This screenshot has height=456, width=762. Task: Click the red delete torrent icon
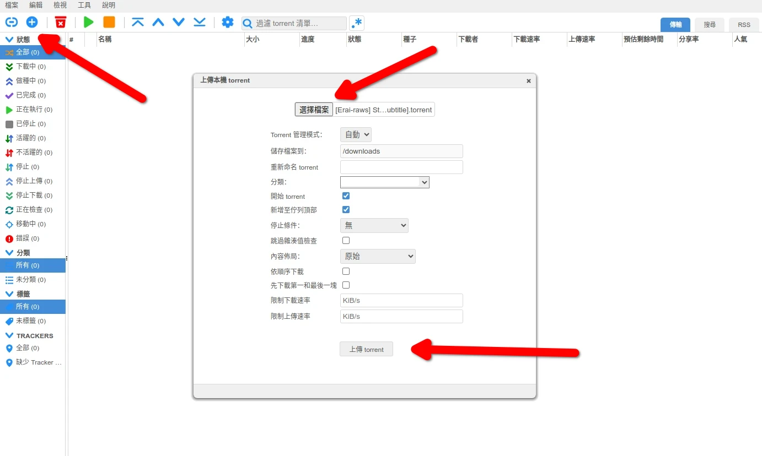click(x=61, y=22)
